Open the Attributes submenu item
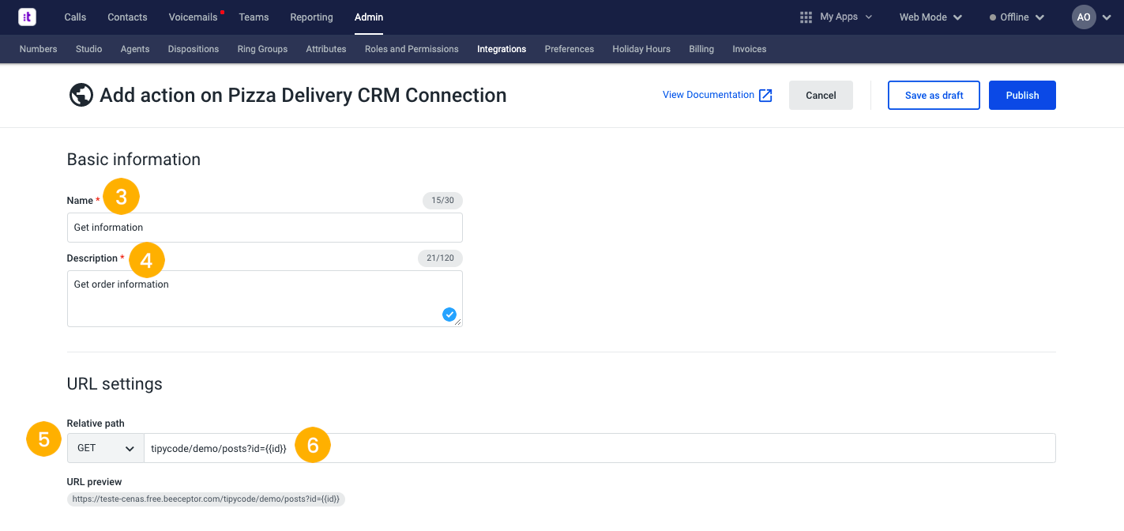1124x531 pixels. (326, 49)
